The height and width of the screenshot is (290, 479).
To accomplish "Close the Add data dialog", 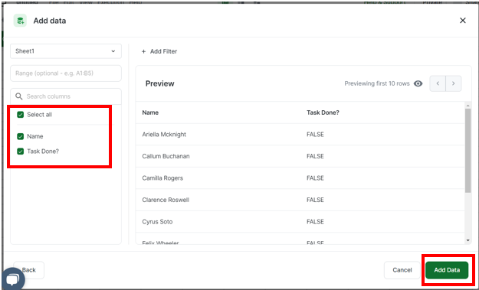I will 463,21.
